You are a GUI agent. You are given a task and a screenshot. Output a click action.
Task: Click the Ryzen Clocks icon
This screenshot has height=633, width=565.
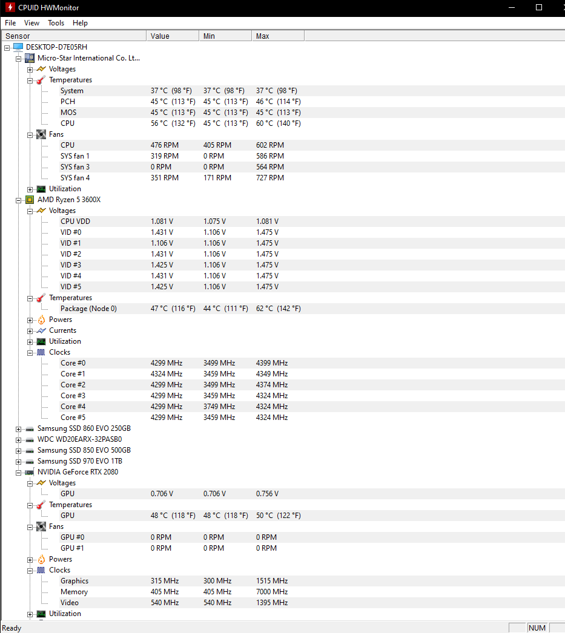pyautogui.click(x=41, y=352)
